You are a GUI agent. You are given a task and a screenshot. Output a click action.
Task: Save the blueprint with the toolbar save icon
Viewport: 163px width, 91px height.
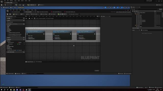(7, 14)
